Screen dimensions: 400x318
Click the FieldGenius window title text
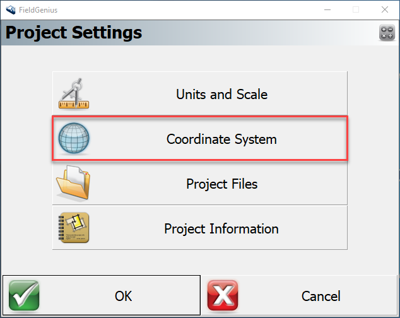point(39,9)
